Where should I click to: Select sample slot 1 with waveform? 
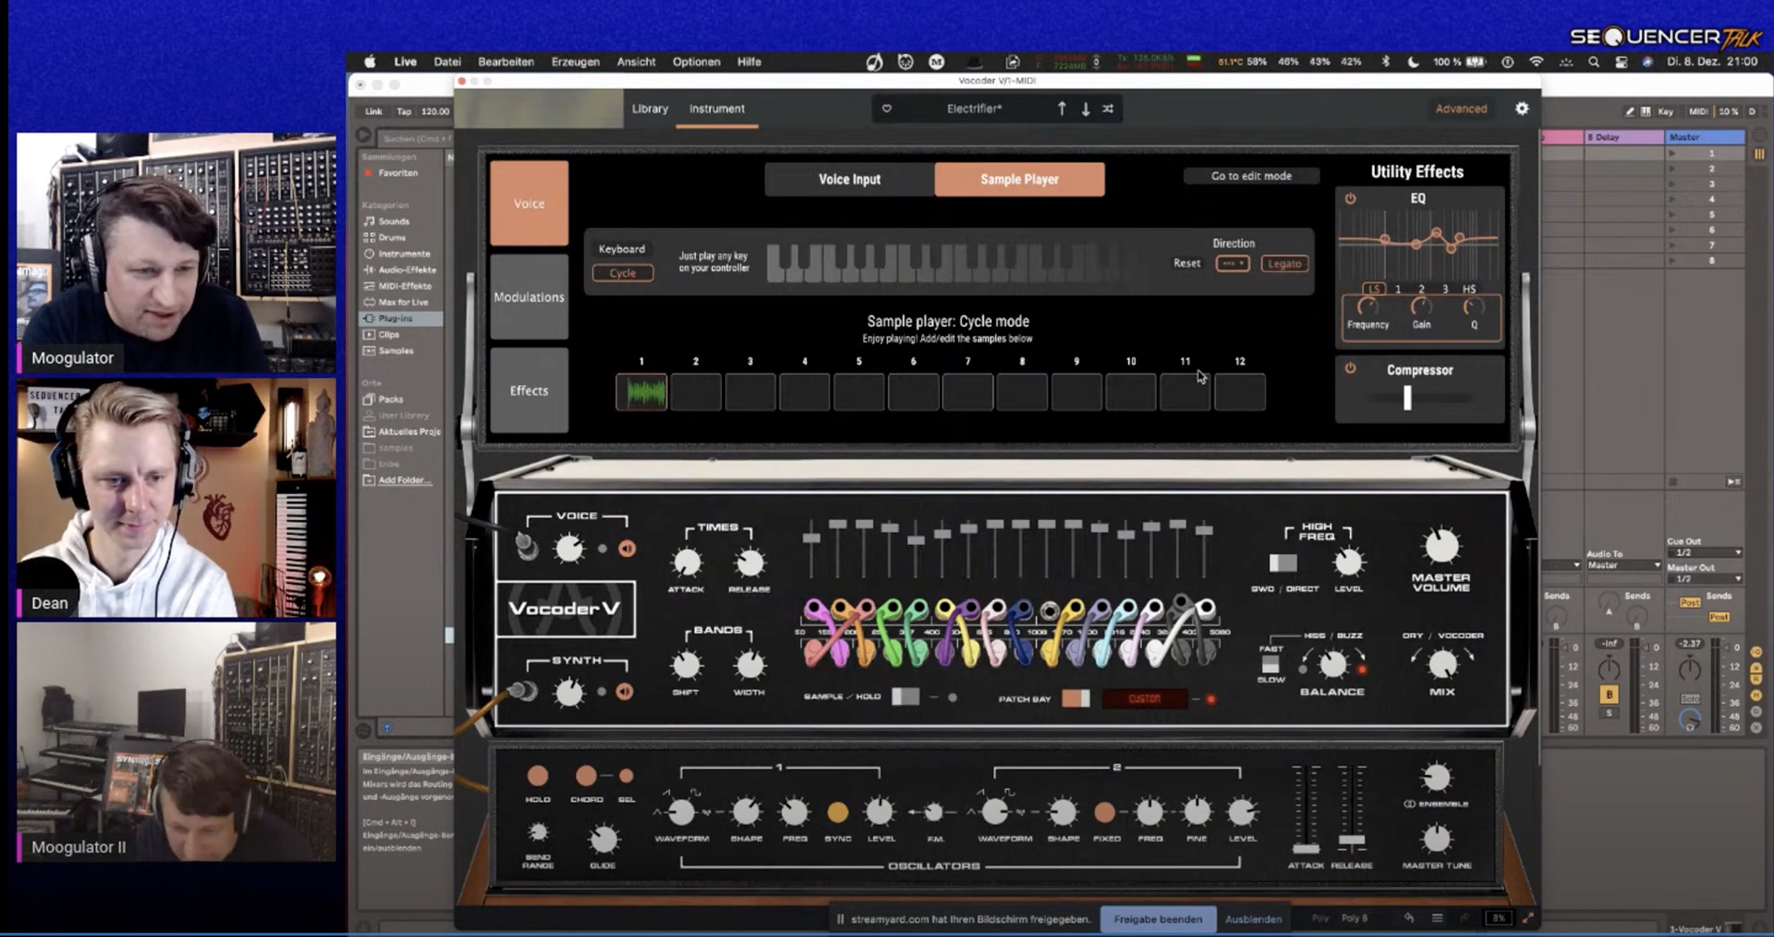click(642, 392)
